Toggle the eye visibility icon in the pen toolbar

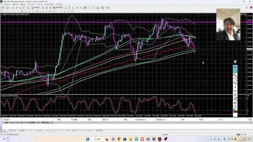click(235, 67)
